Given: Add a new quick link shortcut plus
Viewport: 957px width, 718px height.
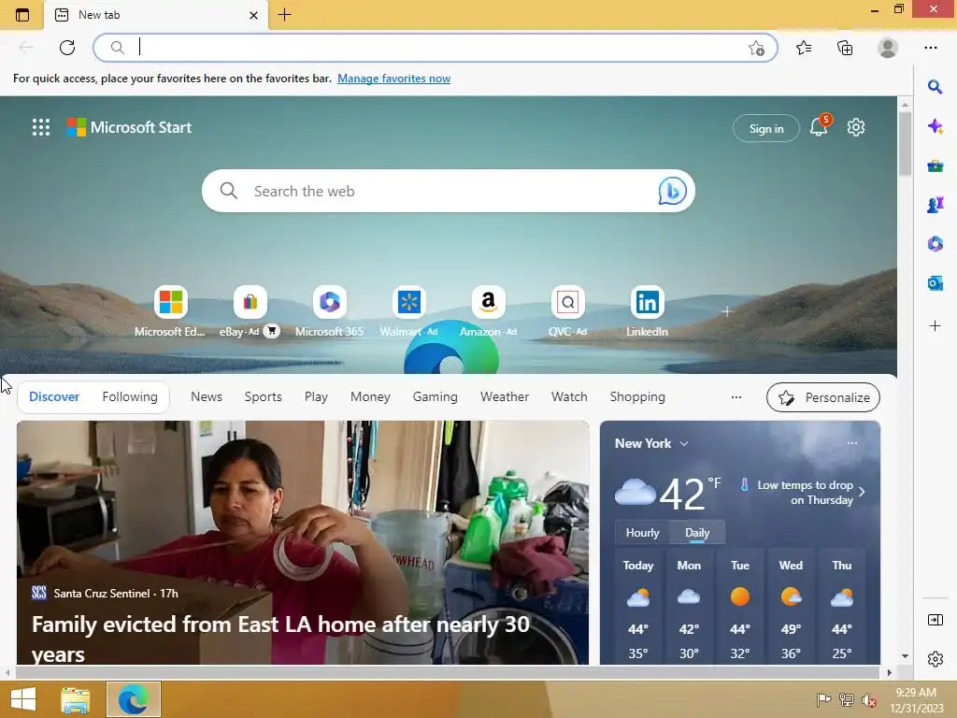Looking at the screenshot, I should (x=725, y=311).
